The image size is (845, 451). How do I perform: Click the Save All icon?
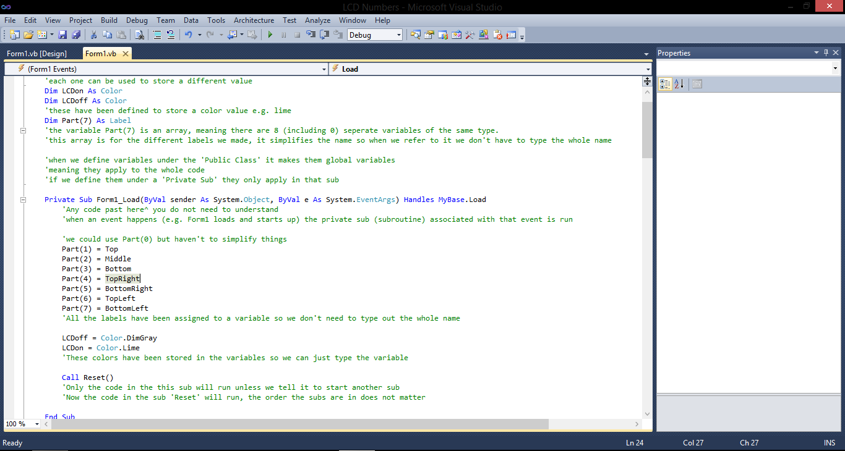[76, 35]
